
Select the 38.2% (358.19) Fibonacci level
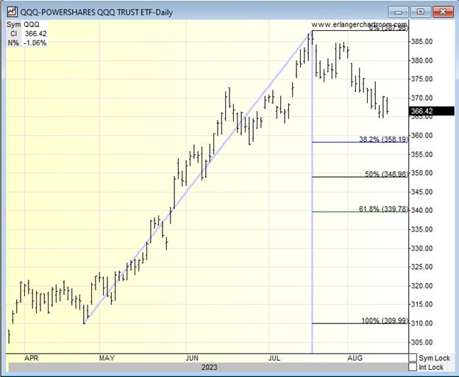382,138
